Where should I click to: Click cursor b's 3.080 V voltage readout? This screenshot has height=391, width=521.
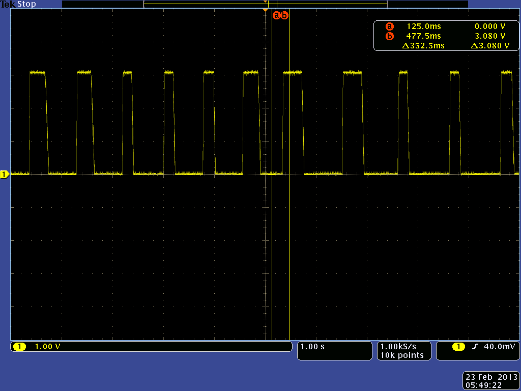pos(489,36)
